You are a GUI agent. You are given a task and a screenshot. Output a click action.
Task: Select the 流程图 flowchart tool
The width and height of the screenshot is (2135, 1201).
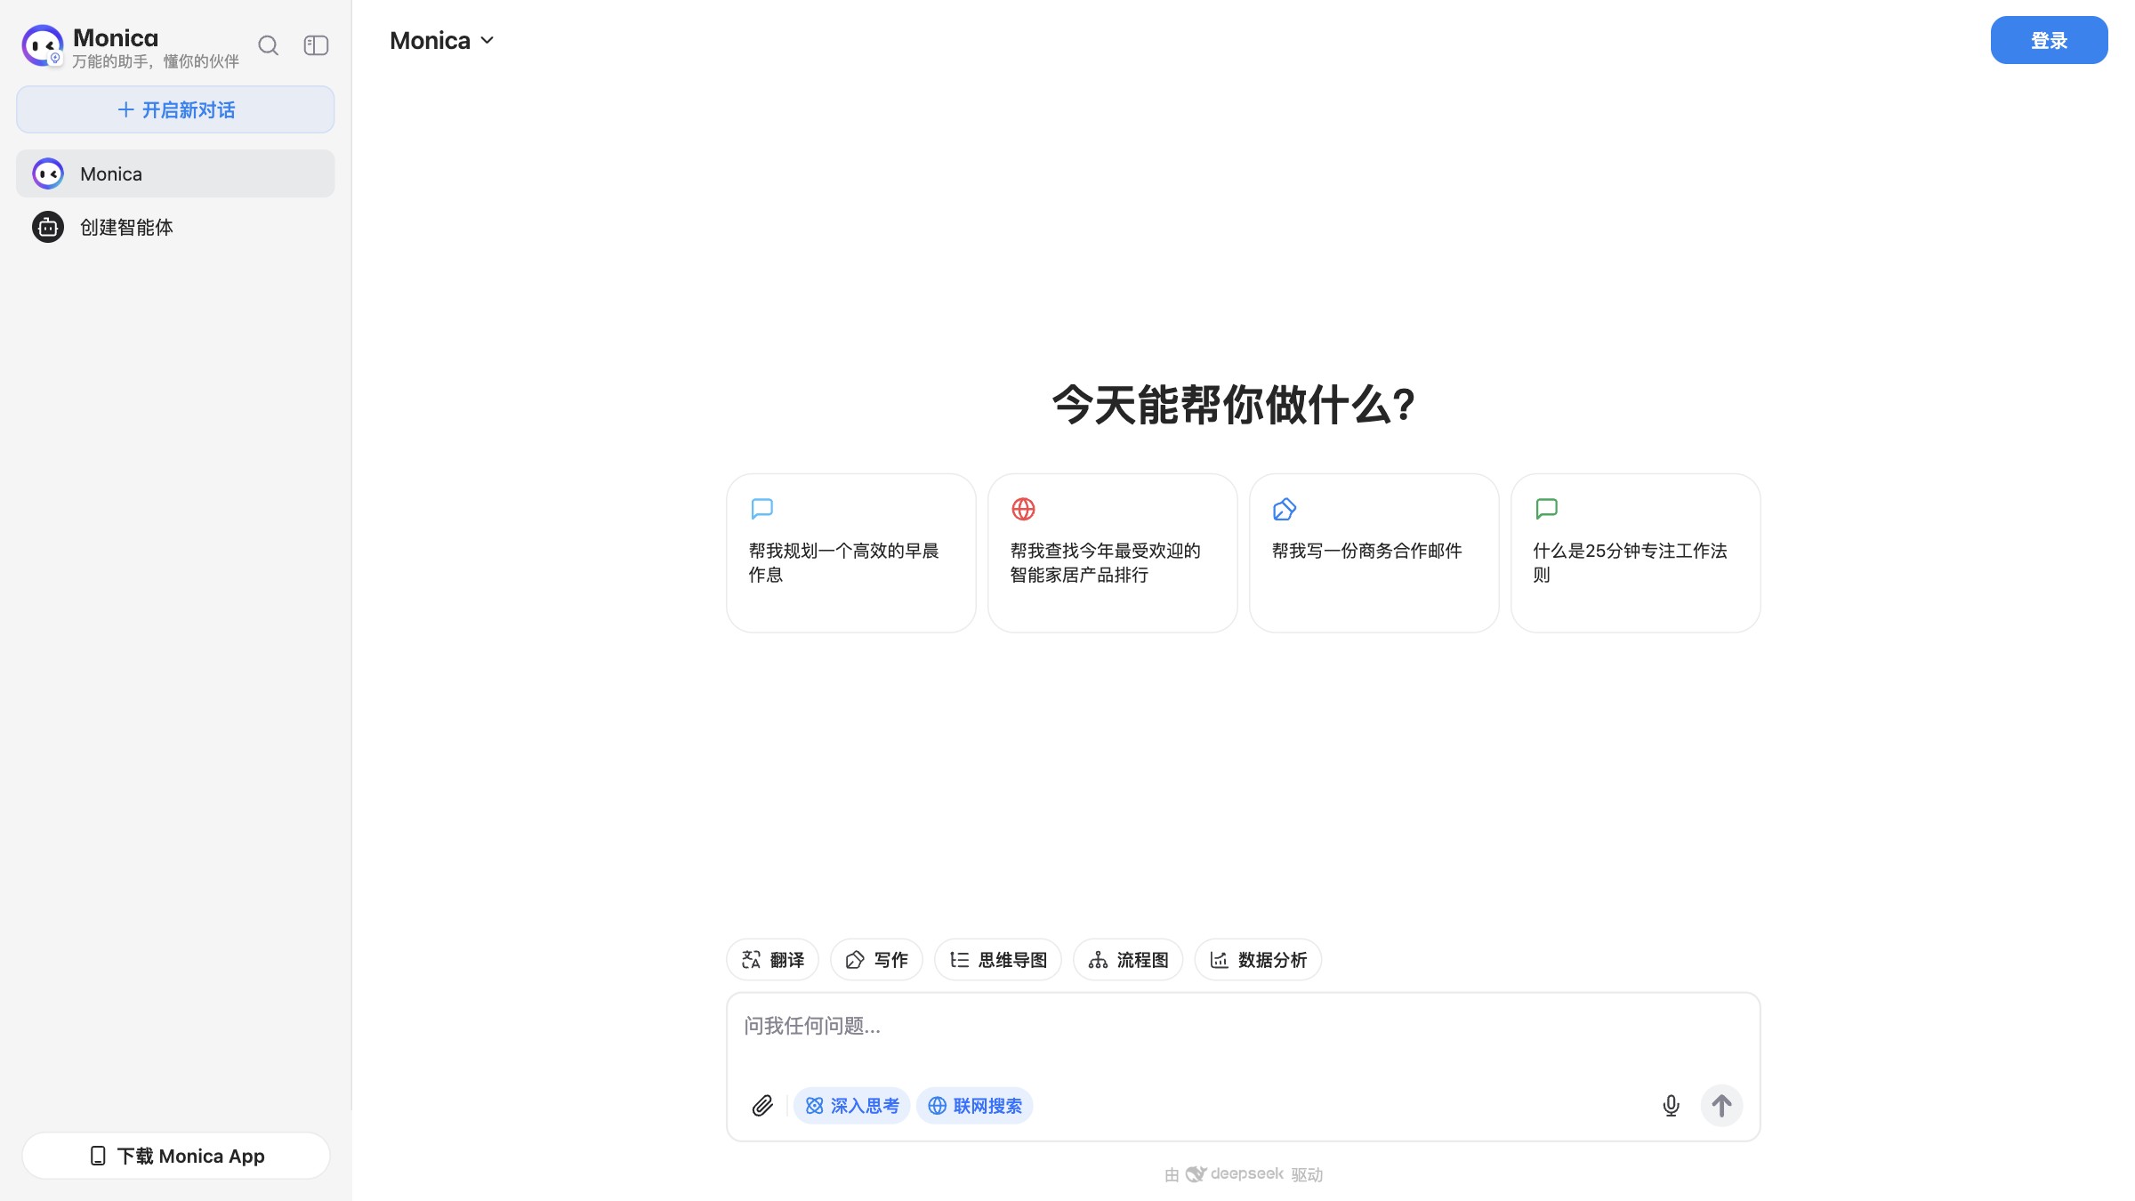point(1128,959)
